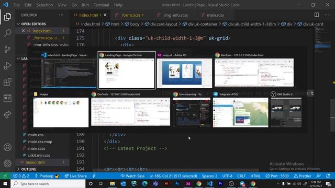Open the File menu
This screenshot has height=188, width=335.
pyautogui.click(x=16, y=5)
